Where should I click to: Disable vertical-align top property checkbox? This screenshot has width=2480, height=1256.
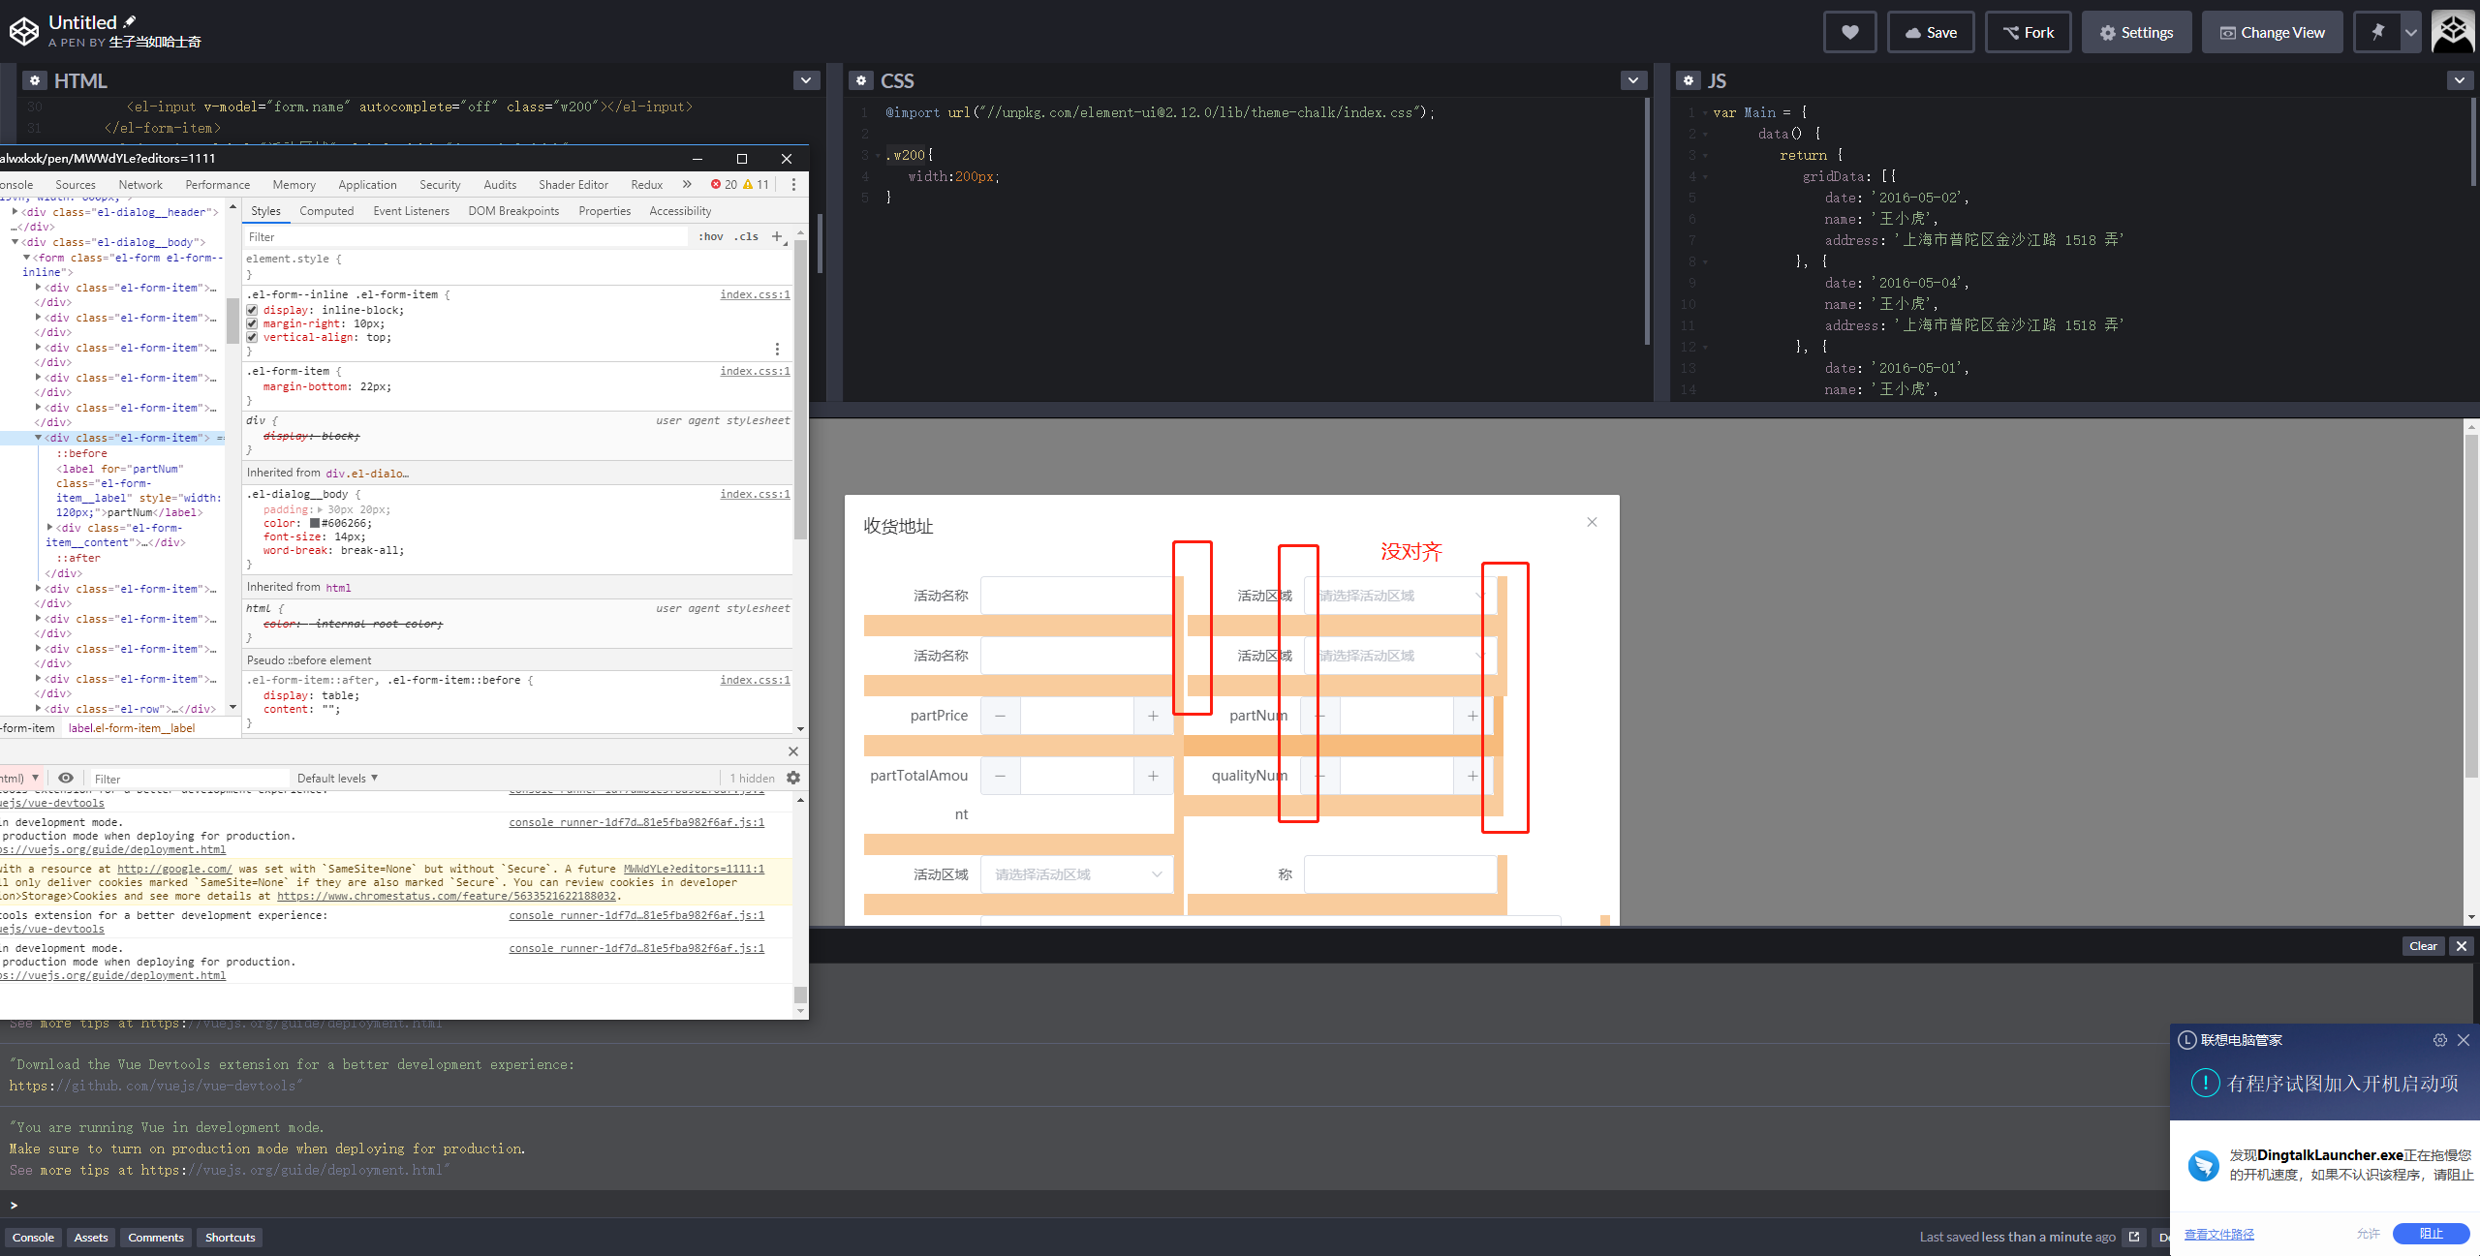(252, 337)
